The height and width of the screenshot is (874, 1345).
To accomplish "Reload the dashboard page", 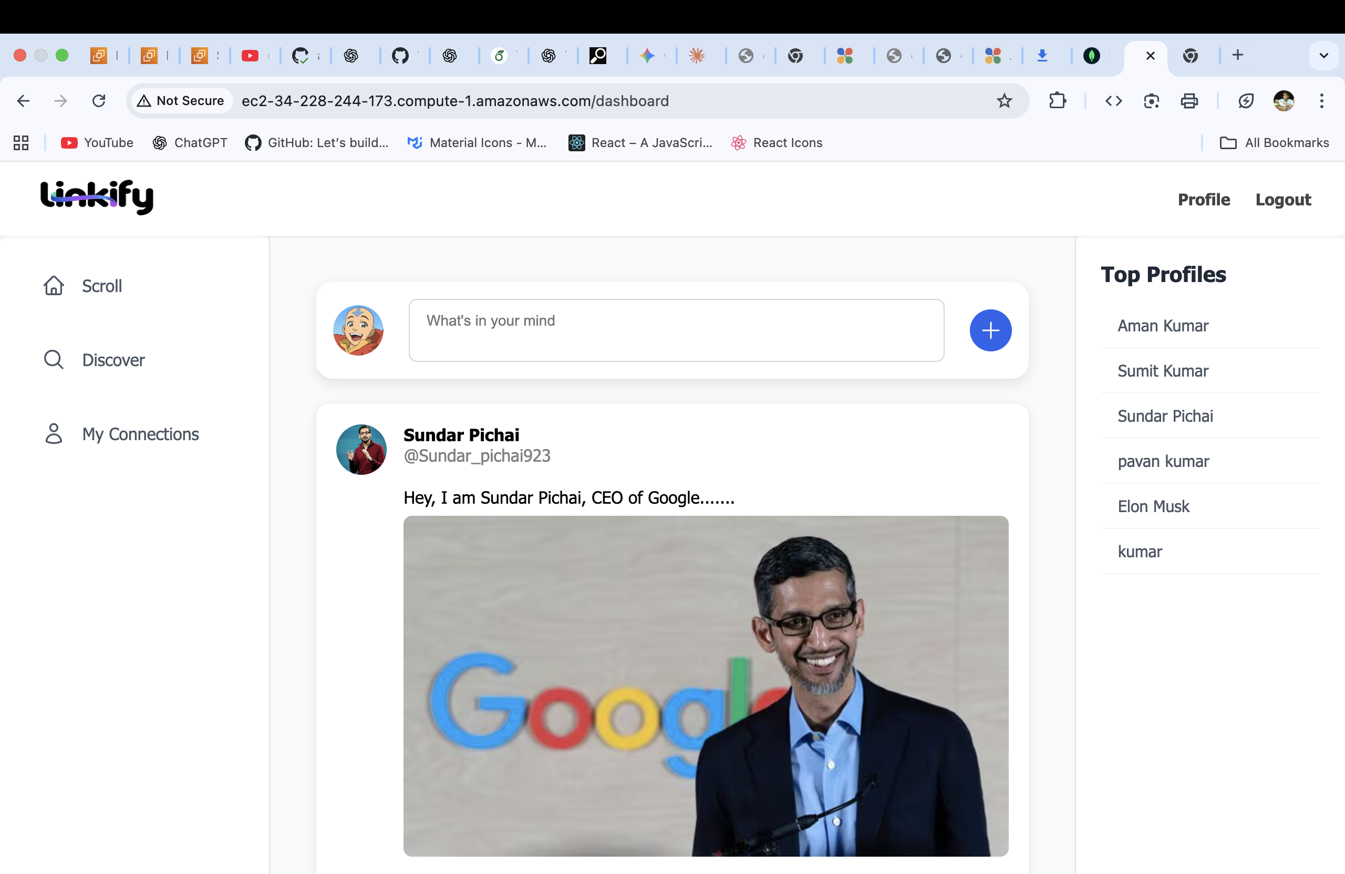I will [99, 101].
